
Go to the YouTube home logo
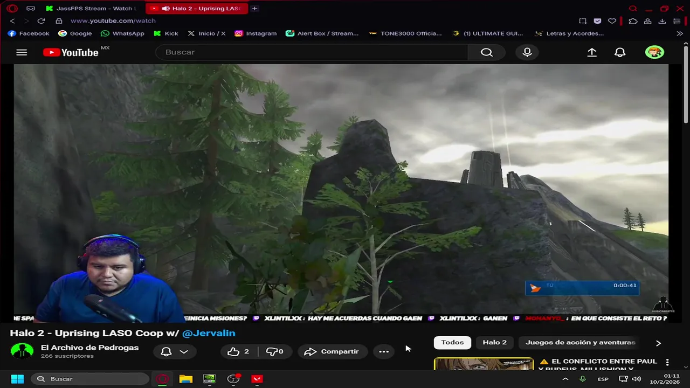71,52
